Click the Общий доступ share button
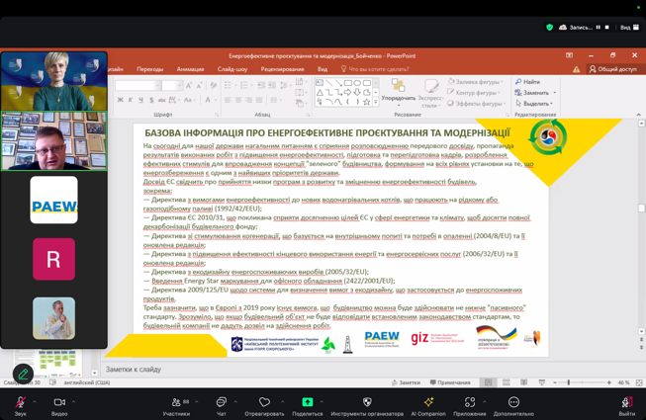 (x=612, y=69)
